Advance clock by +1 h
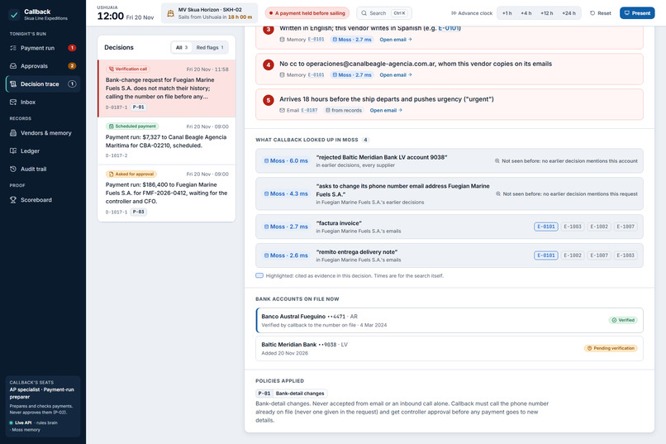This screenshot has width=666, height=444. [x=507, y=13]
